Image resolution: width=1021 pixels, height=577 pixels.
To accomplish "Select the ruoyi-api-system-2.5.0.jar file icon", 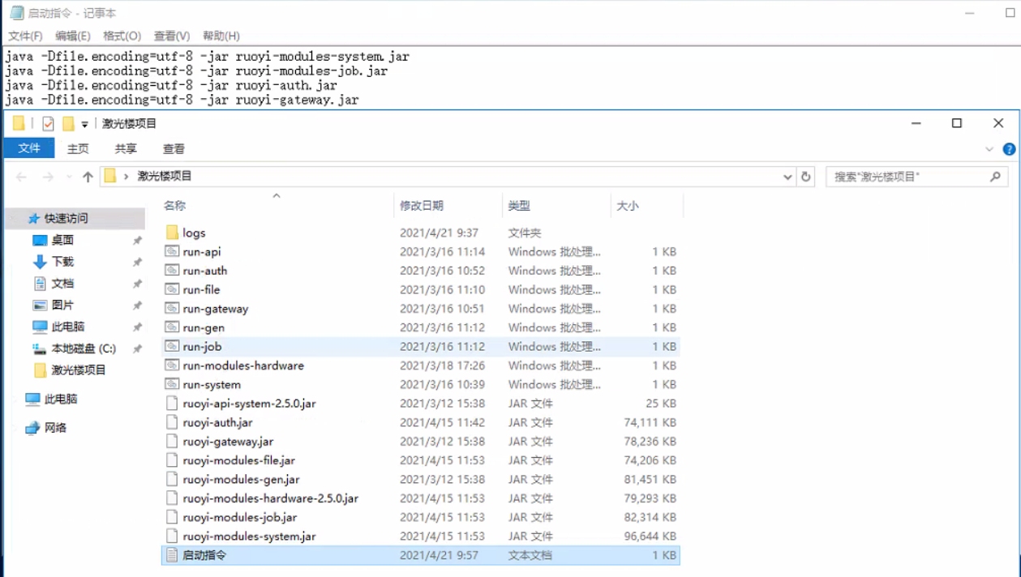I will point(172,403).
